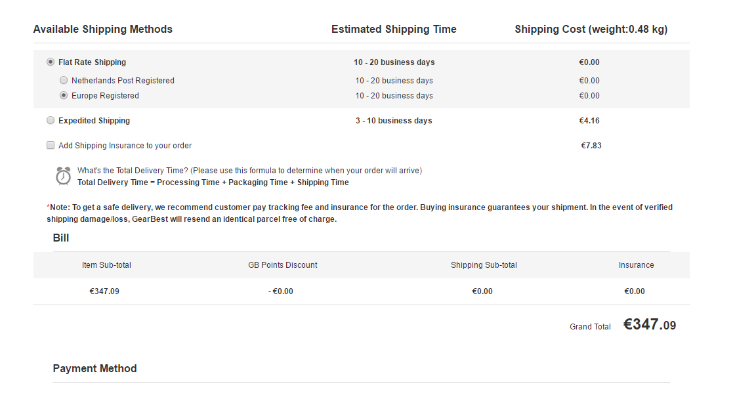Click the €7.83 insurance price
This screenshot has height=403, width=735.
pos(591,146)
